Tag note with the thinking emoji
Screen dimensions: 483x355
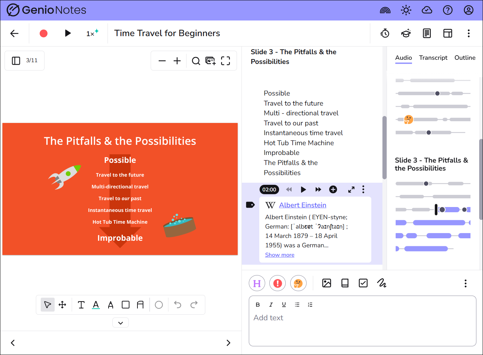point(298,283)
